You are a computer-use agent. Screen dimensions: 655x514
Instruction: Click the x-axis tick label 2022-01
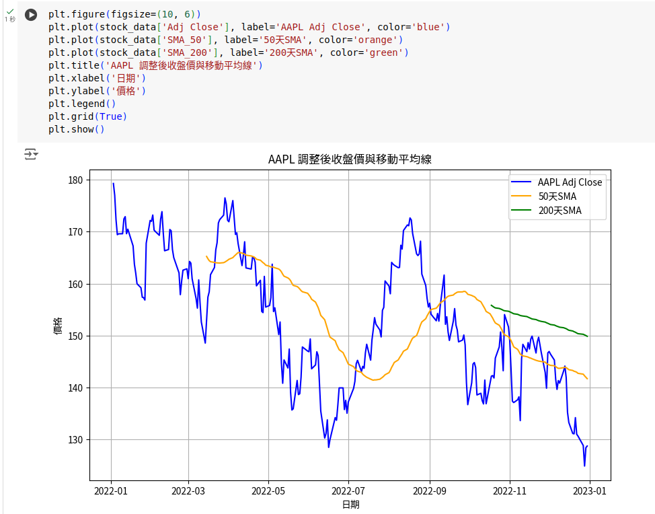pos(111,491)
